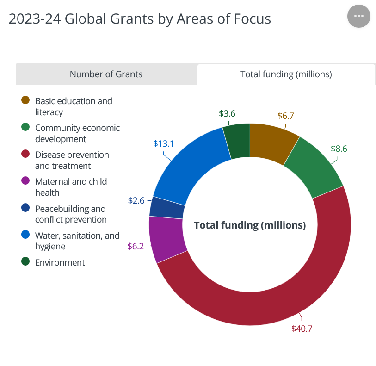The width and height of the screenshot is (376, 366).
Task: Toggle Peacebuilding and conflict prevention legend dot
Action: [26, 208]
